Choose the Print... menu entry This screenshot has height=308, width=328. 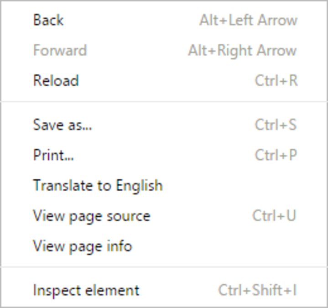53,155
